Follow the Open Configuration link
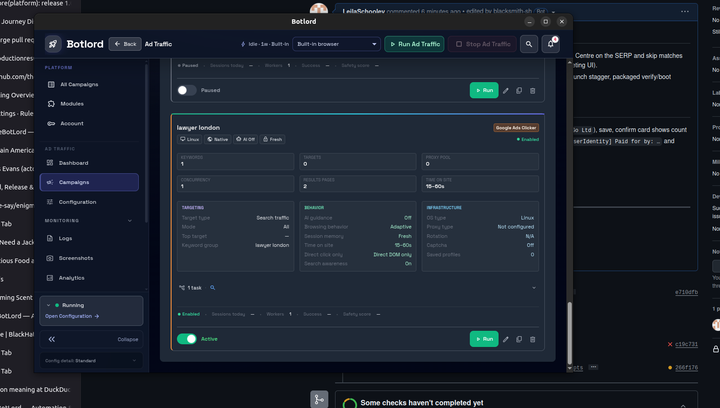The height and width of the screenshot is (408, 720). tap(72, 316)
